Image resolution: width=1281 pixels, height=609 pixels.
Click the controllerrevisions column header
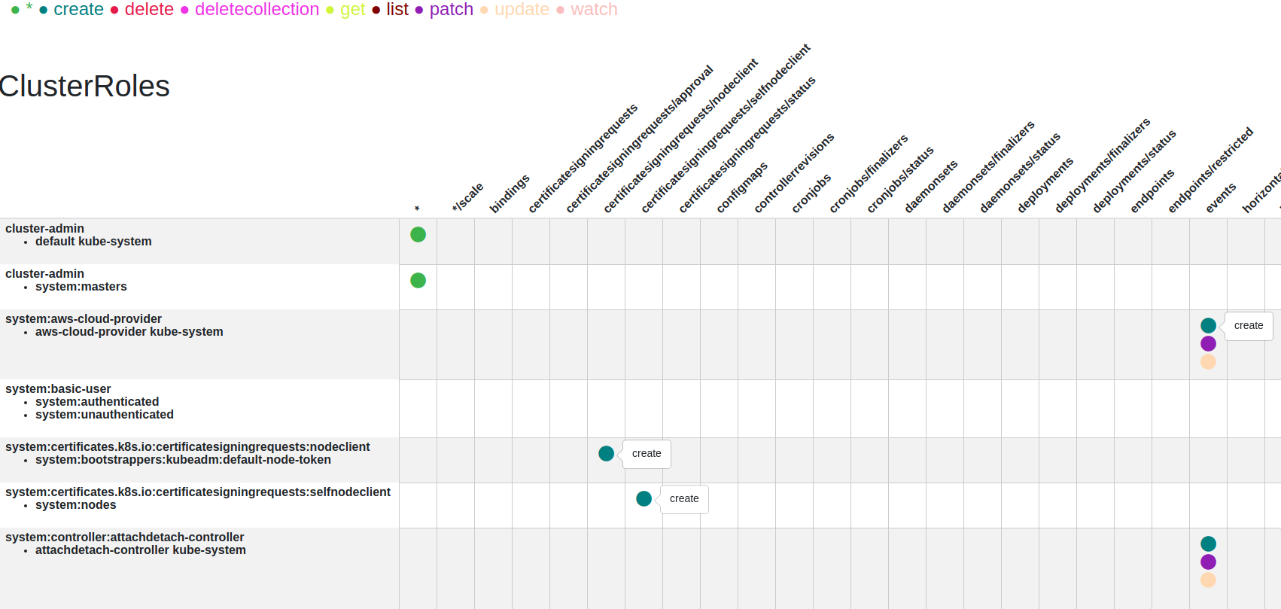click(x=794, y=173)
